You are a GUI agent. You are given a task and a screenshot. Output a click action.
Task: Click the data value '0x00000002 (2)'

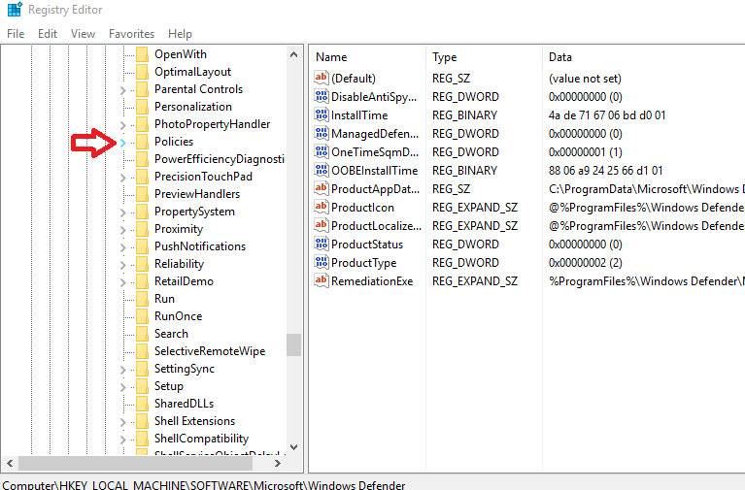point(586,263)
